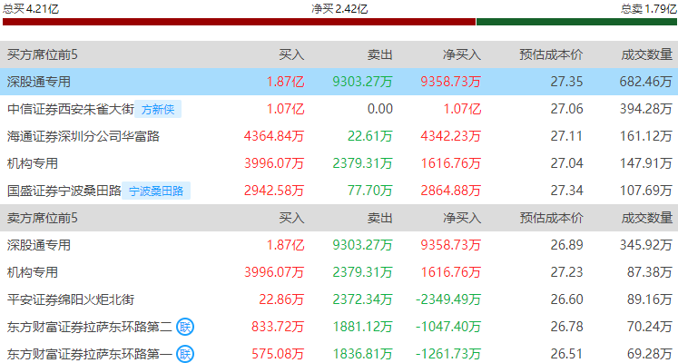Select 东方财富证券拉萨东环路第二 seat name
Viewport: 678px width, 363px height.
coord(90,327)
